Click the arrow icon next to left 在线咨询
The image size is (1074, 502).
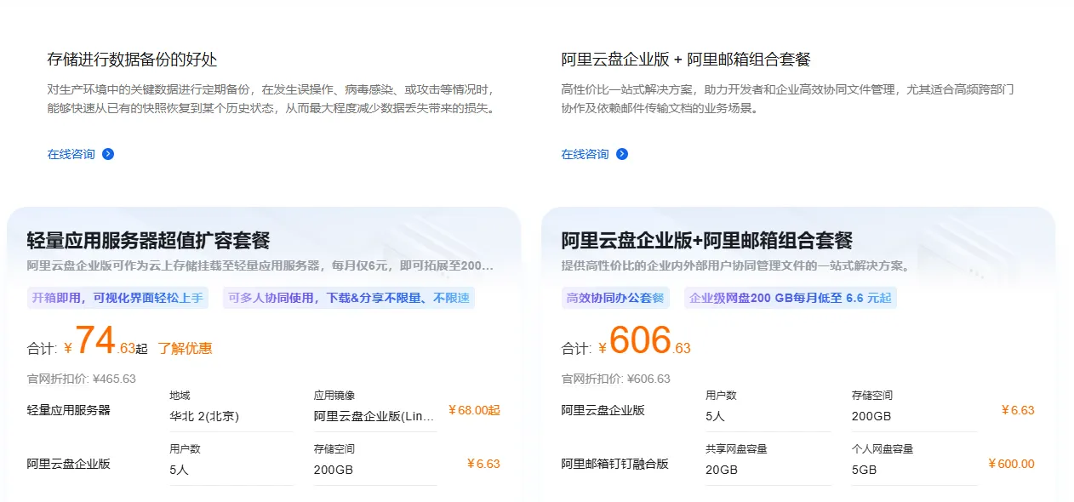coord(108,154)
